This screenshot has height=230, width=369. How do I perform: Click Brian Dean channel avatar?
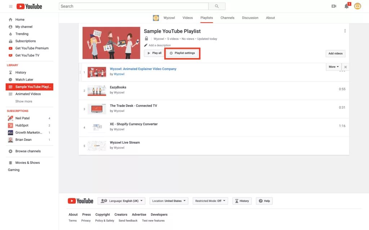point(10,140)
